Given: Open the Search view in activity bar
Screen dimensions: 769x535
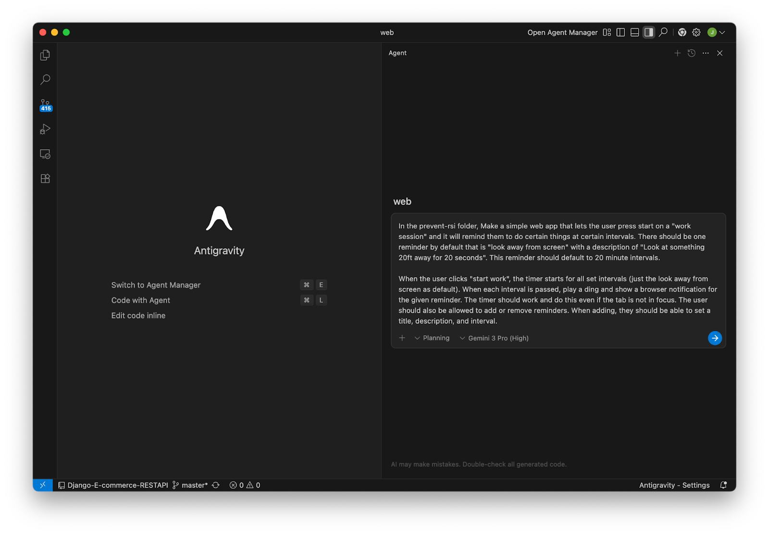Looking at the screenshot, I should pos(45,79).
